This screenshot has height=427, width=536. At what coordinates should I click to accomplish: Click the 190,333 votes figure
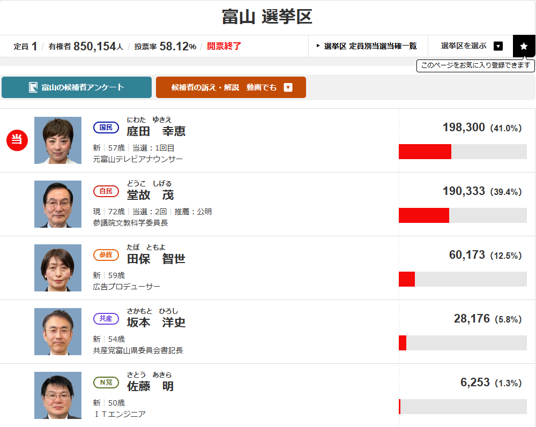[464, 191]
